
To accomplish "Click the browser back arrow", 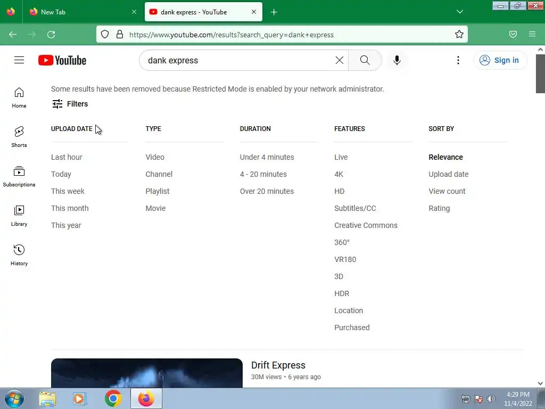I will point(13,35).
